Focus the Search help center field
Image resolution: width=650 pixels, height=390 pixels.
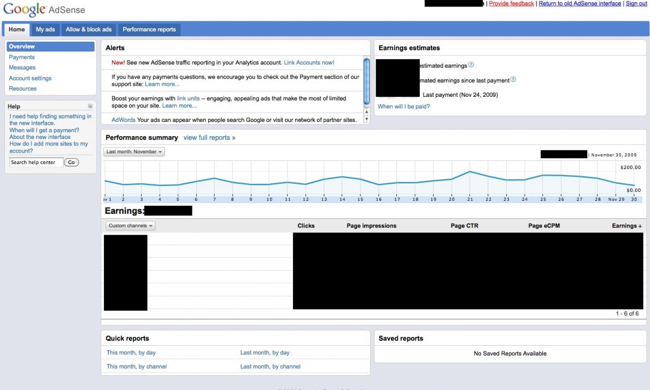[x=36, y=162]
